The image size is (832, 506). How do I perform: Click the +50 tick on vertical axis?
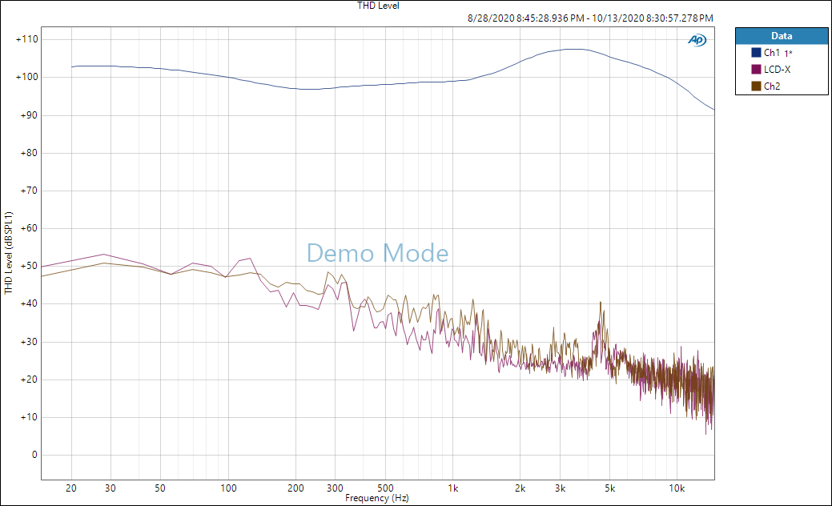pyautogui.click(x=29, y=266)
